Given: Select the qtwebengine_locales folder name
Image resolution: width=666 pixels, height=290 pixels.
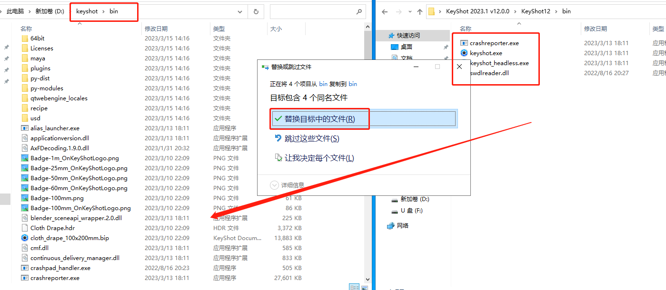Looking at the screenshot, I should coord(59,98).
